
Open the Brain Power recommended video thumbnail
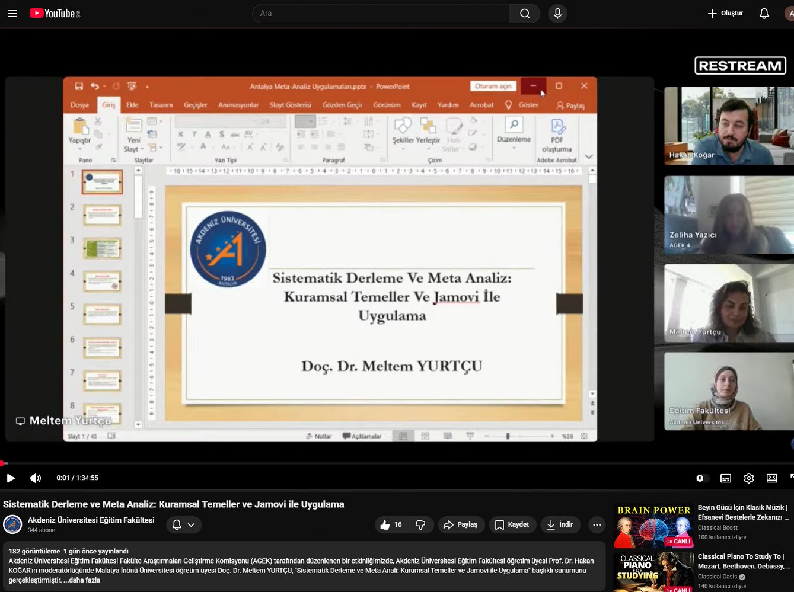point(653,526)
